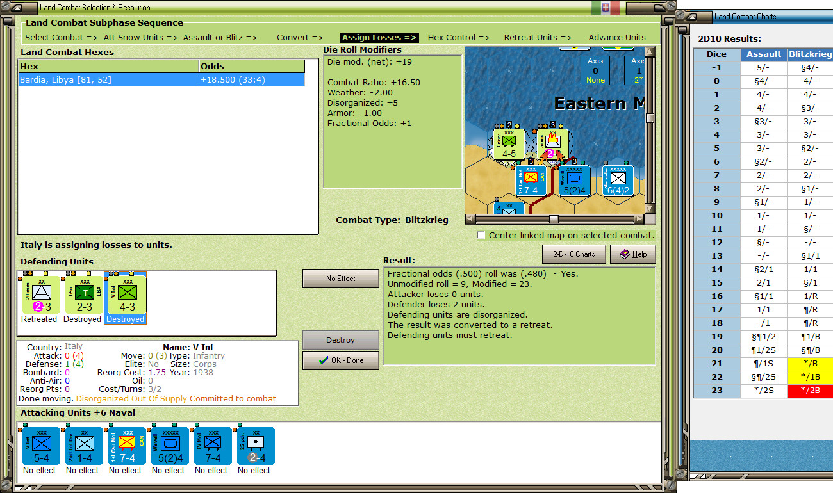Click the Odds column header
Image resolution: width=833 pixels, height=493 pixels.
click(251, 66)
